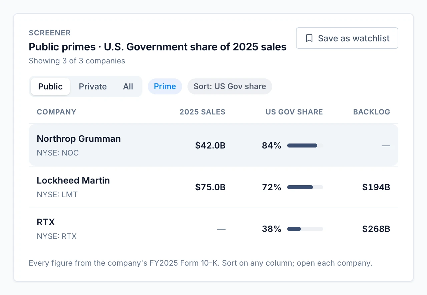Click the SCREENER section label
This screenshot has width=427, height=295.
(x=50, y=33)
